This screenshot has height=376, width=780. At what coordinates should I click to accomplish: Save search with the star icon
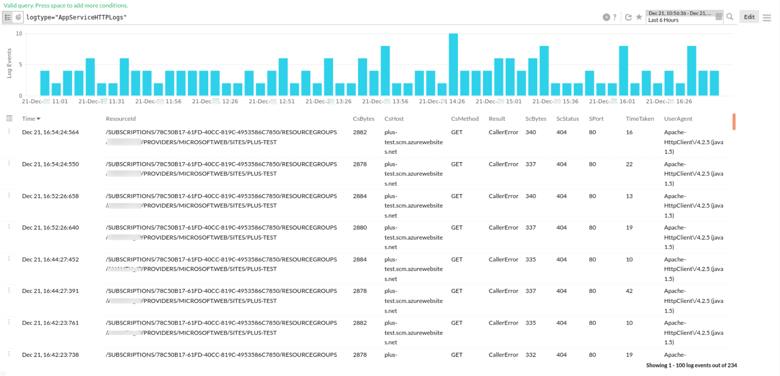639,17
